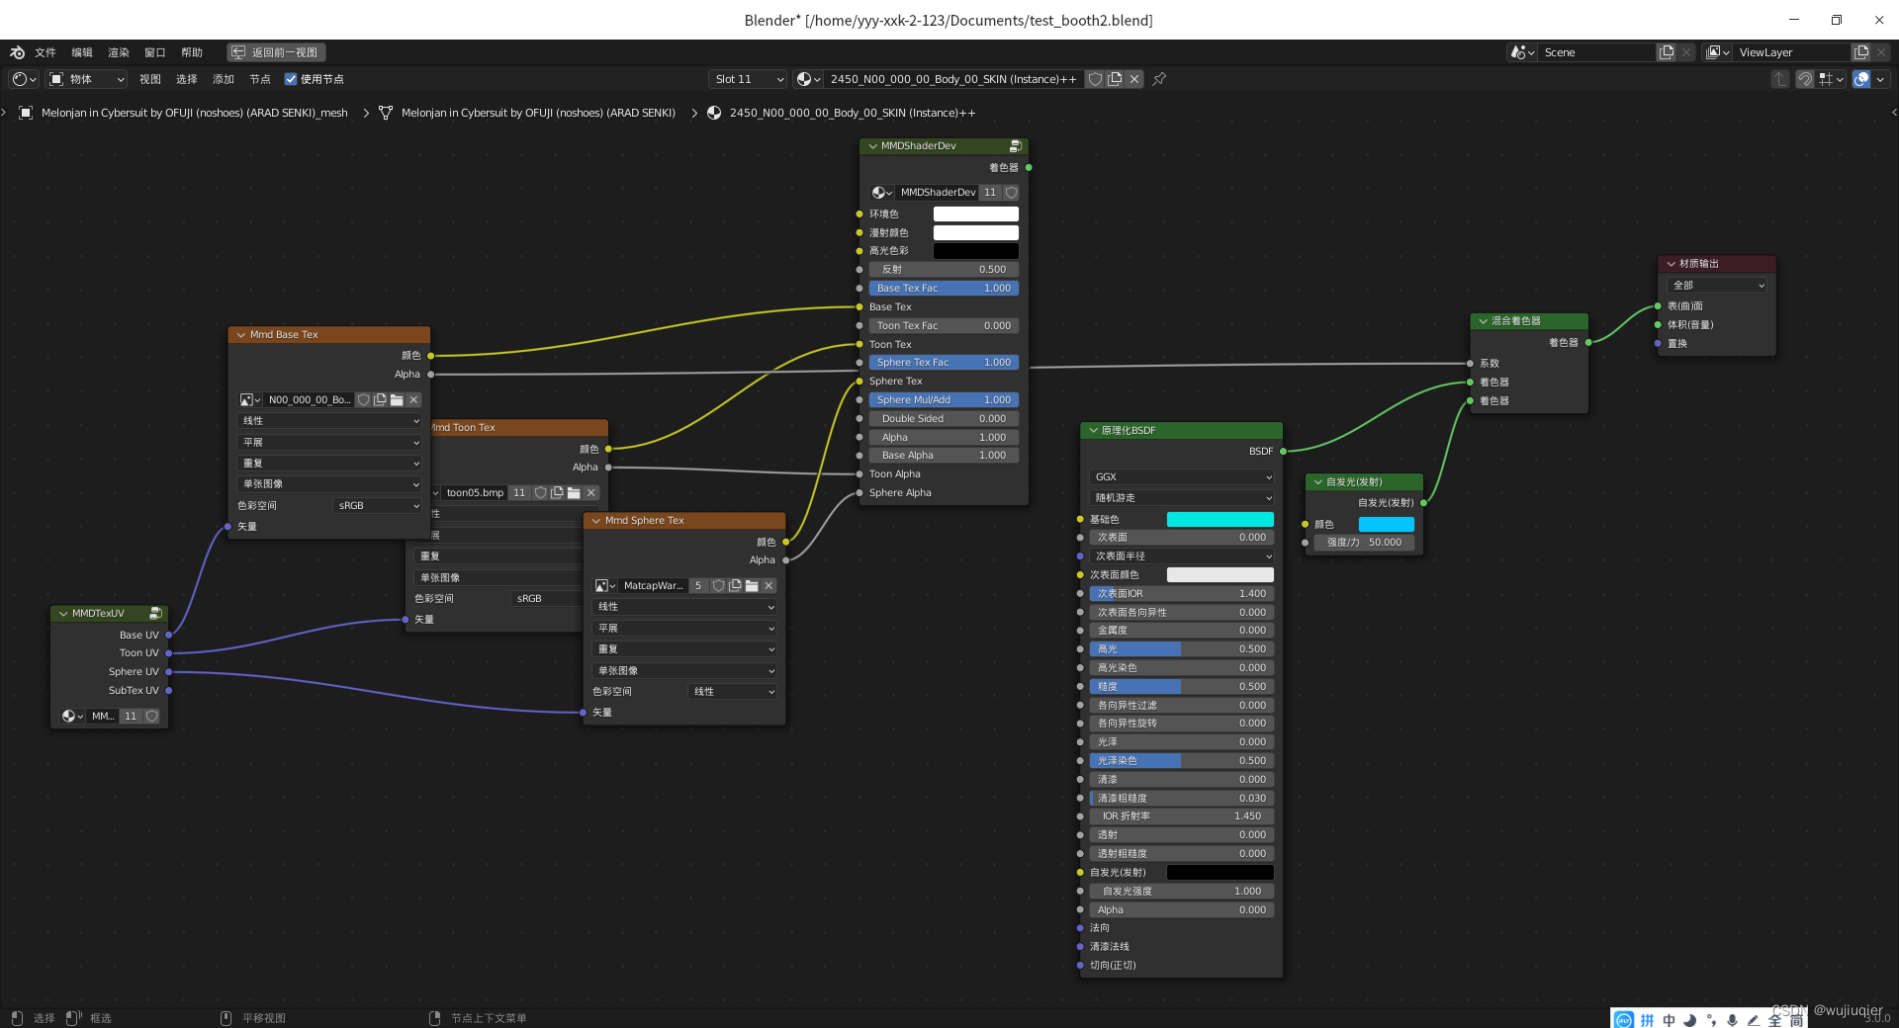
Task: Open the scene browse icon dropdown
Action: tap(1522, 52)
